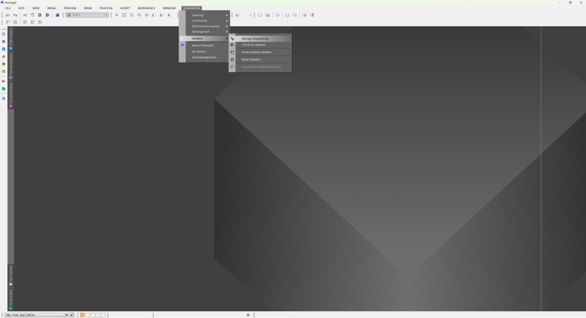Open About PixInsight dialog
The width and height of the screenshot is (586, 318).
(204, 45)
